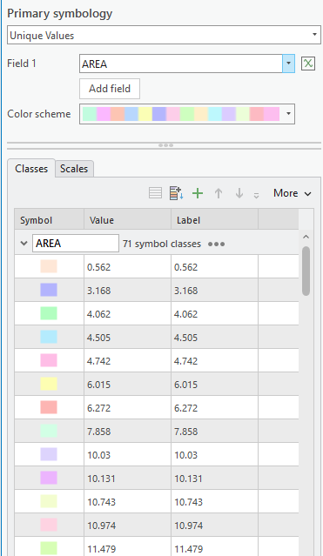This screenshot has height=556, width=323.
Task: Select the Label cell 3.168
Action: 214,290
